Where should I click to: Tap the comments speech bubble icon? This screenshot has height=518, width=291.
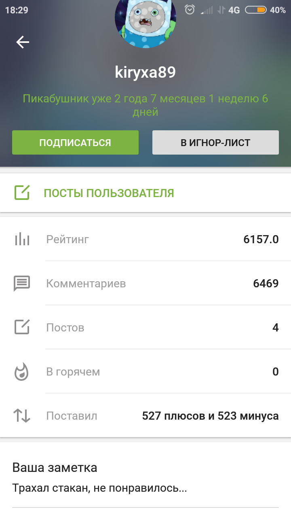click(x=22, y=283)
